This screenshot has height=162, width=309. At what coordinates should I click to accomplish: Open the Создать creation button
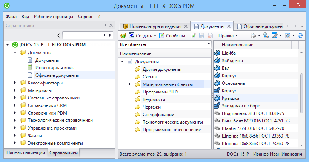tap(140, 36)
